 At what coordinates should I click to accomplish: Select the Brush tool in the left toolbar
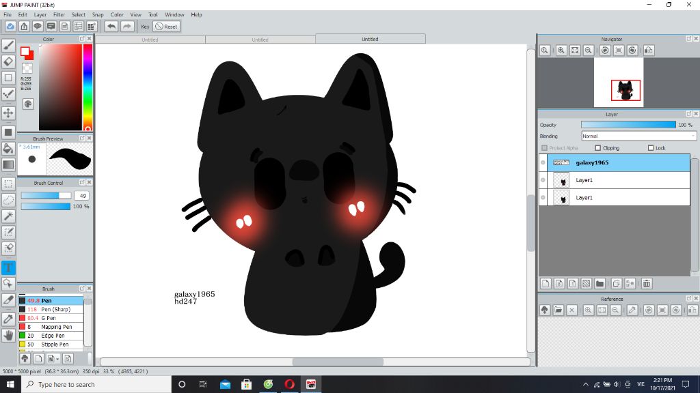8,45
